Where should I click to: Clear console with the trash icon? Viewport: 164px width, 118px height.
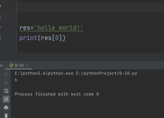pyautogui.click(x=6, y=115)
